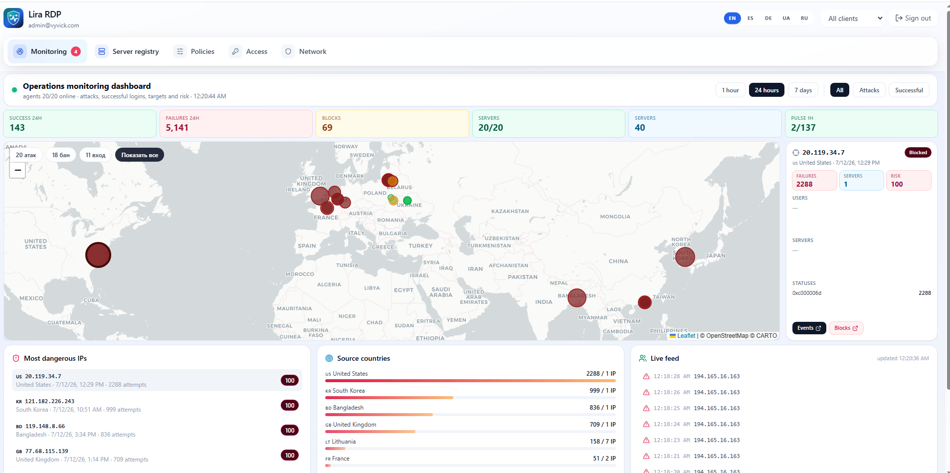Click the Blocks button

point(846,328)
